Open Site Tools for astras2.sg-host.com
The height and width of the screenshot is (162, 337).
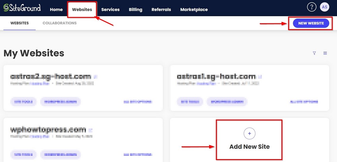tap(24, 102)
